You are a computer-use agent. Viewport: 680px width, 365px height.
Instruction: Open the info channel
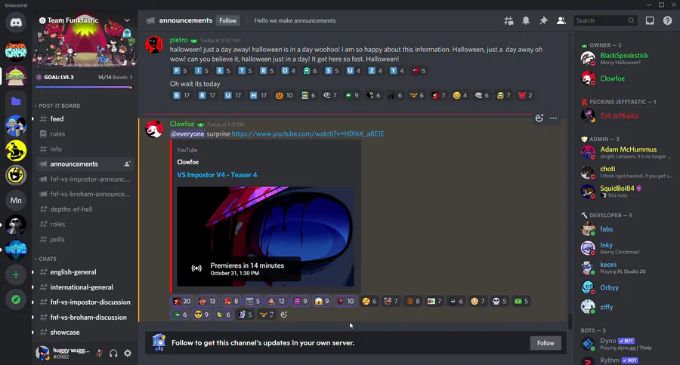point(85,149)
